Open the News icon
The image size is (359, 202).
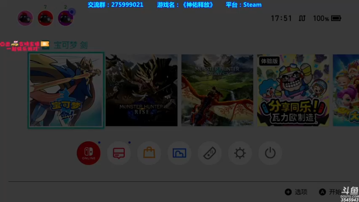coord(119,153)
